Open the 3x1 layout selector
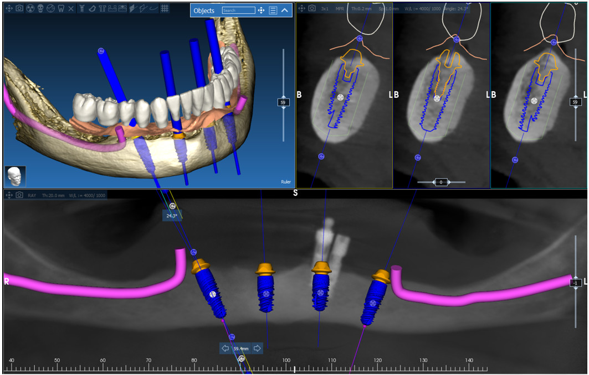Viewport: 589px width, 375px height. coord(325,9)
